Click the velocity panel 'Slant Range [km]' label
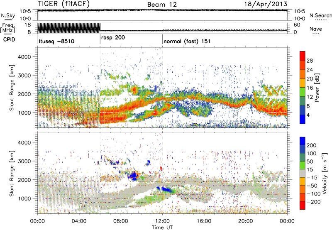This screenshot has width=332, height=230. (12, 173)
